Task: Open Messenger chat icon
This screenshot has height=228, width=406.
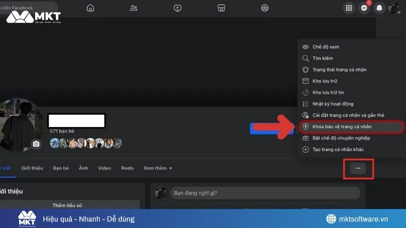Action: point(364,8)
